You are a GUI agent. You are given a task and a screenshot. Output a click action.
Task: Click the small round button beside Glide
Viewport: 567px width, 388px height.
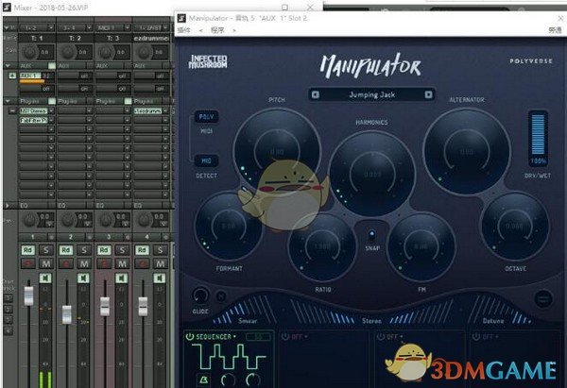click(221, 296)
